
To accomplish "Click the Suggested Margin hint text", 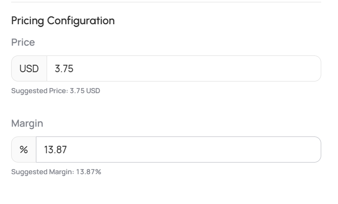I will pos(56,172).
